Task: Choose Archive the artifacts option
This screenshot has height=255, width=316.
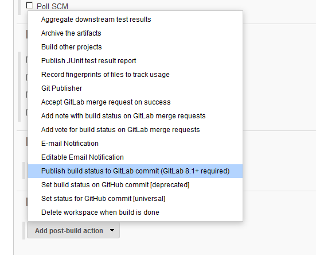Action: click(x=135, y=33)
